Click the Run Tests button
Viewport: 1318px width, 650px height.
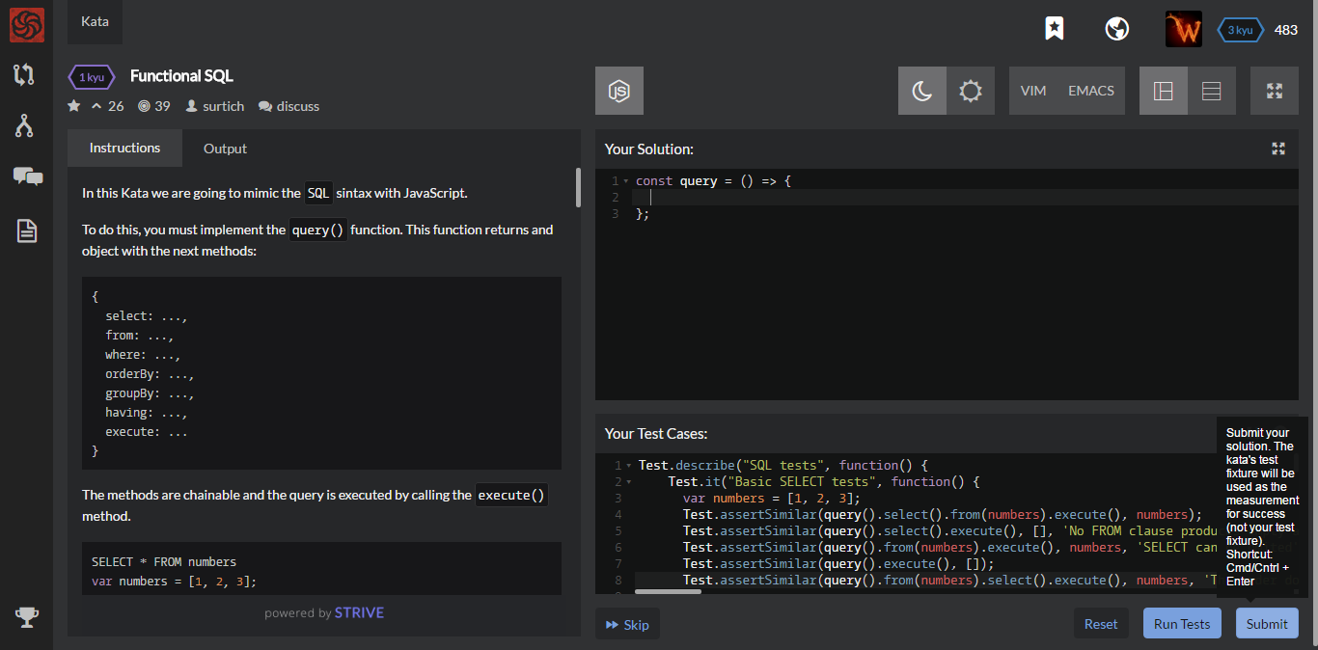[x=1182, y=624]
